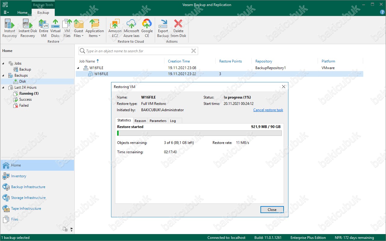Select Backup under Jobs
The width and height of the screenshot is (386, 241).
[x=25, y=69]
